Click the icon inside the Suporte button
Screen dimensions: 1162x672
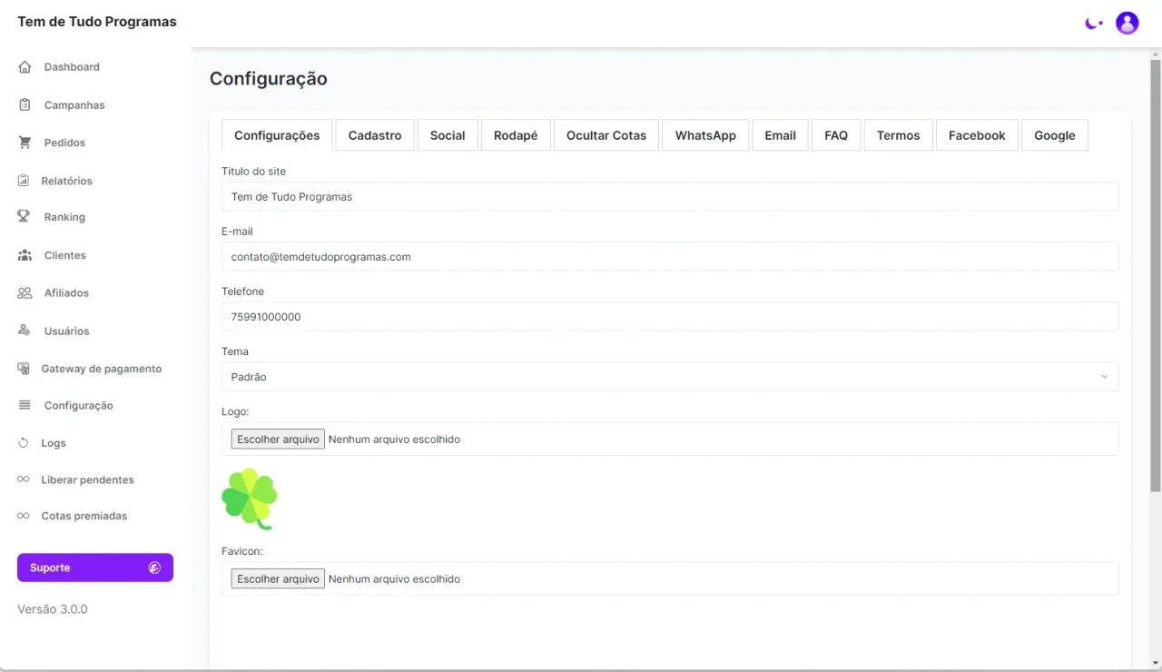point(154,568)
